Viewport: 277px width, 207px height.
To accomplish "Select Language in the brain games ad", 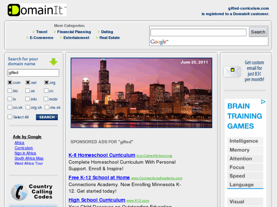I will pos(245,185).
